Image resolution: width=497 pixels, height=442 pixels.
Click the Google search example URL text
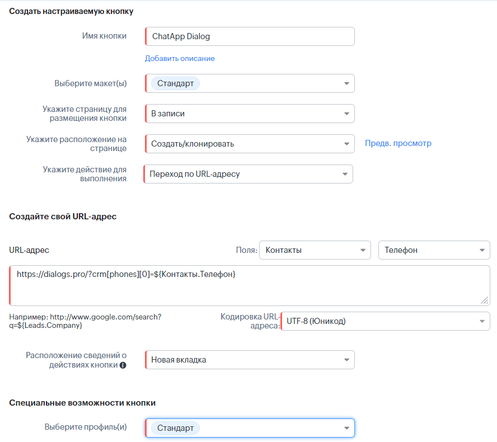[85, 321]
